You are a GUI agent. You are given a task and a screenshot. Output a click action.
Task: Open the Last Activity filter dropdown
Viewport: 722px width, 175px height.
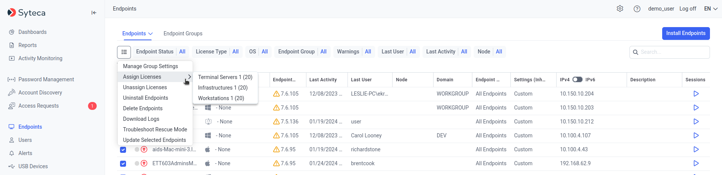click(447, 52)
